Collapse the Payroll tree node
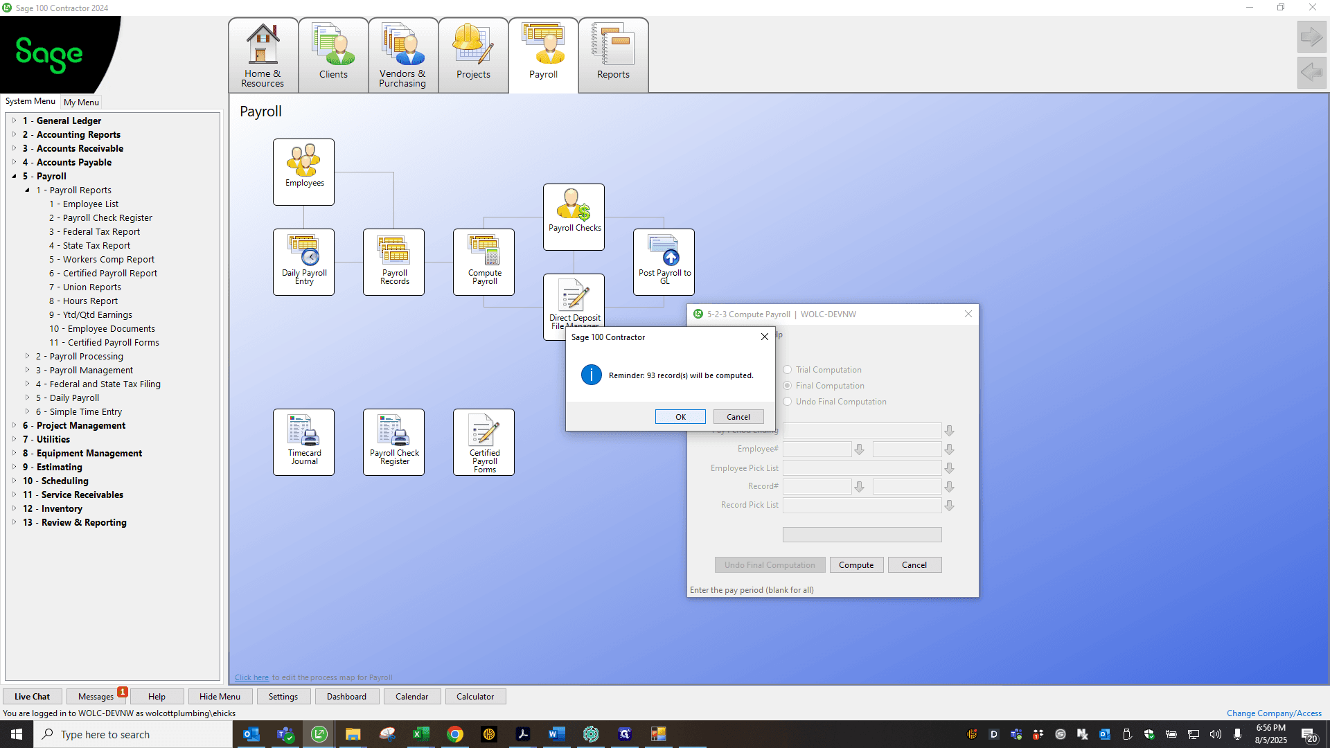The image size is (1330, 748). tap(14, 176)
